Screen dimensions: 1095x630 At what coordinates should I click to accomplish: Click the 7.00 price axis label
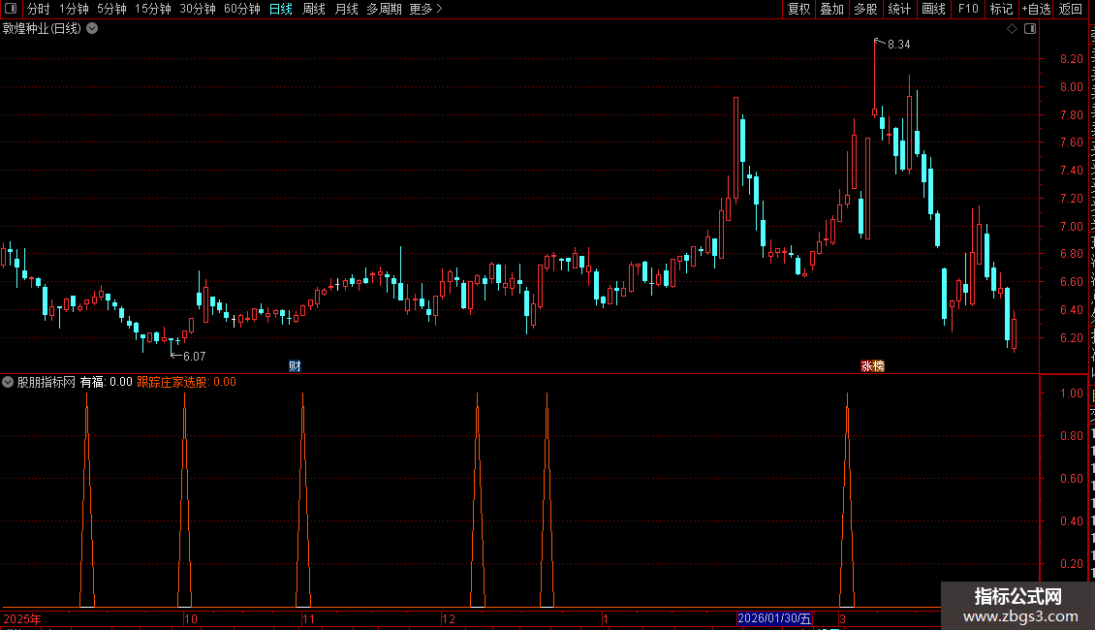coord(1071,226)
